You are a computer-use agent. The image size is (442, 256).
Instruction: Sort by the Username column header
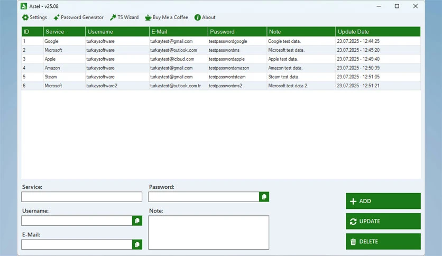click(x=117, y=32)
